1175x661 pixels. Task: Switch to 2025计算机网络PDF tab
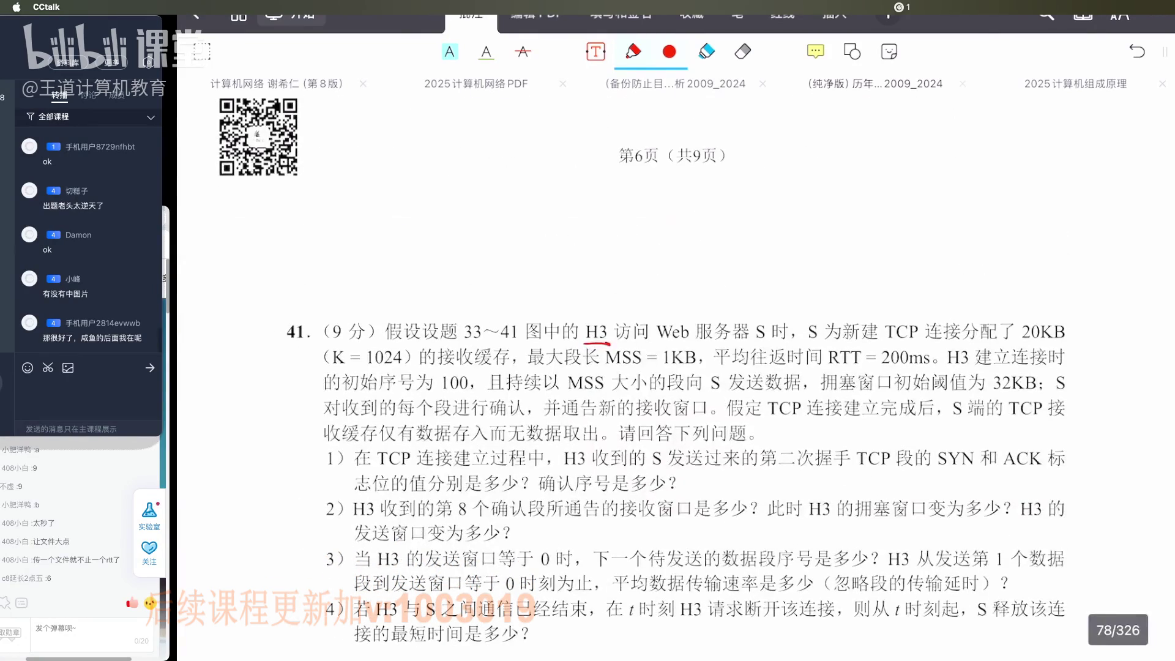point(476,84)
